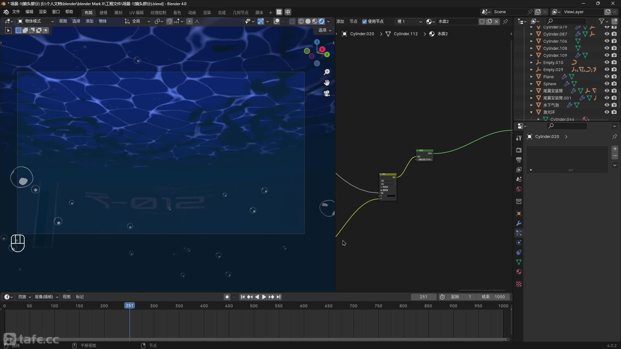Open the Modifiers wrench tab icon
Image resolution: width=621 pixels, height=349 pixels.
(519, 223)
